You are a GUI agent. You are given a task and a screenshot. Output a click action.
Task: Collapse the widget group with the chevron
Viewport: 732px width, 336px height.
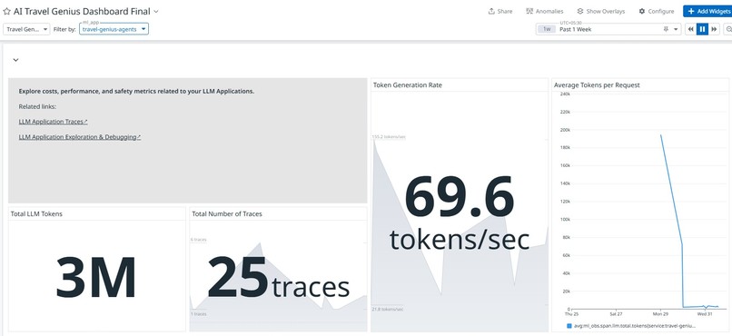pos(15,60)
